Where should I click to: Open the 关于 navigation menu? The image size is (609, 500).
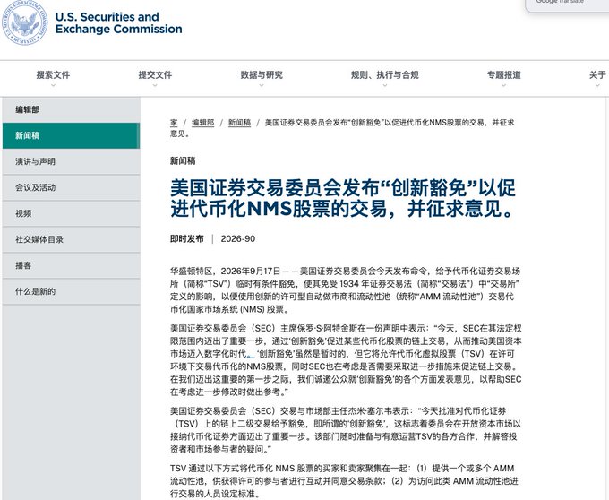pos(597,75)
